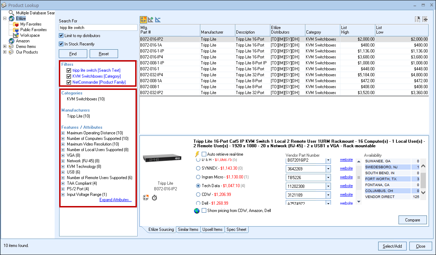Click the Public Favorites folder icon
Image resolution: width=436 pixels, height=255 pixels.
(16, 30)
